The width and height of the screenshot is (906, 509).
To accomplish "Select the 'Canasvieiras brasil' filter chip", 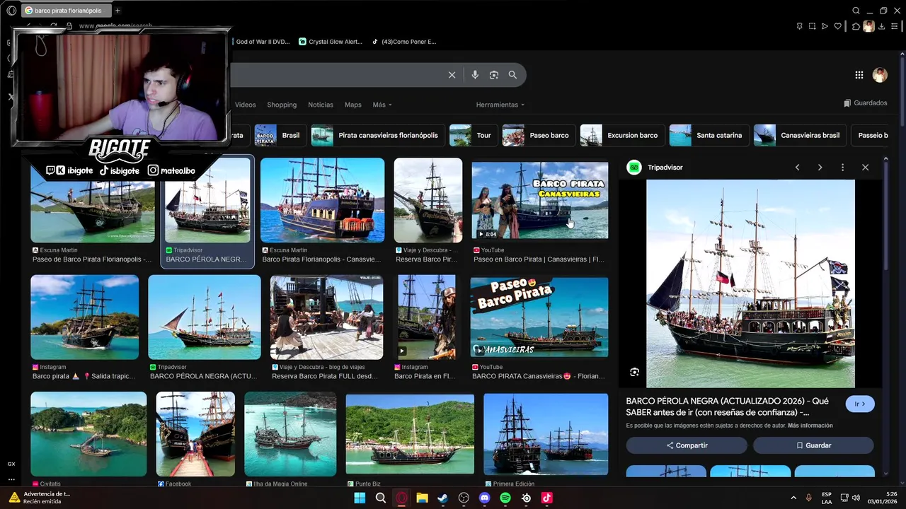I will (x=798, y=135).
